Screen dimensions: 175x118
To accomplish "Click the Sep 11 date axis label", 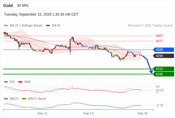I will 42,113.
